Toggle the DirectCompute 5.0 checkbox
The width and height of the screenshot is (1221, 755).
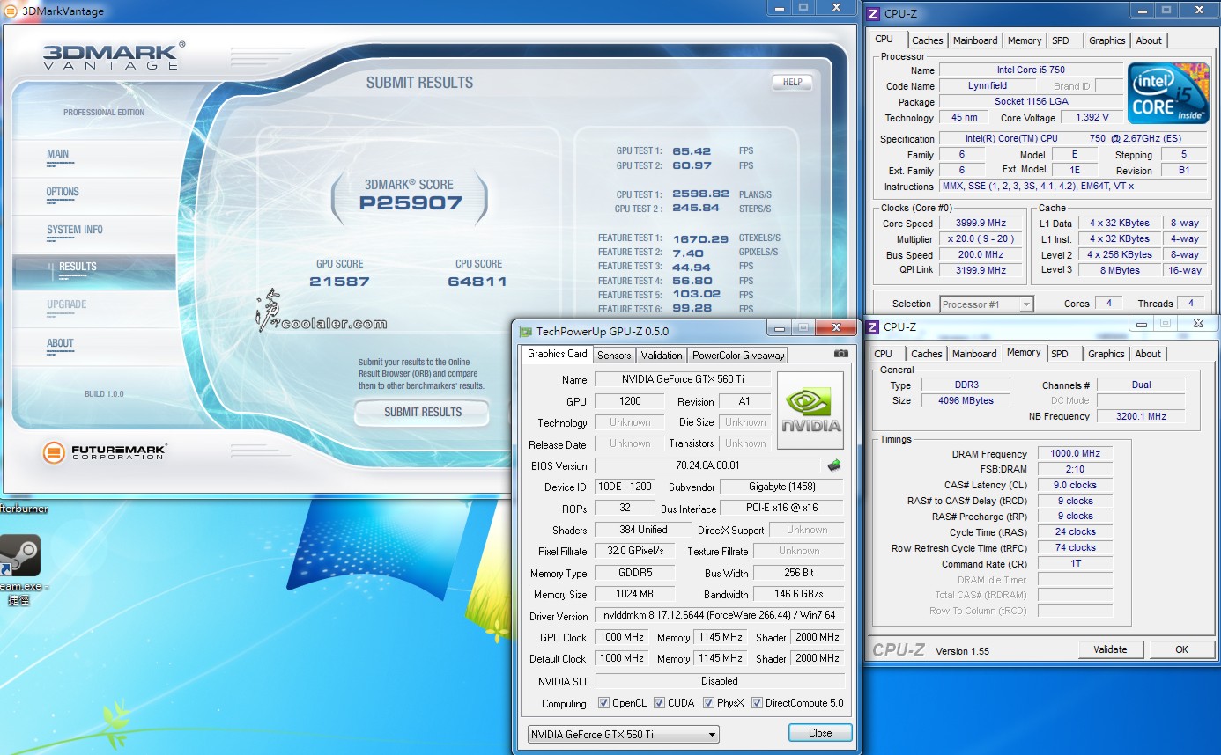(757, 703)
